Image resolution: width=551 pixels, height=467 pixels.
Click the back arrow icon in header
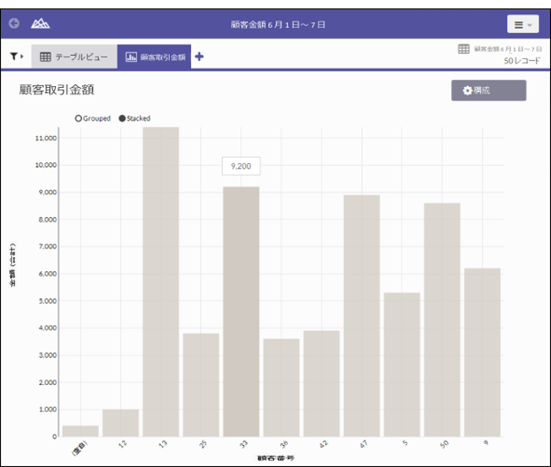point(14,24)
